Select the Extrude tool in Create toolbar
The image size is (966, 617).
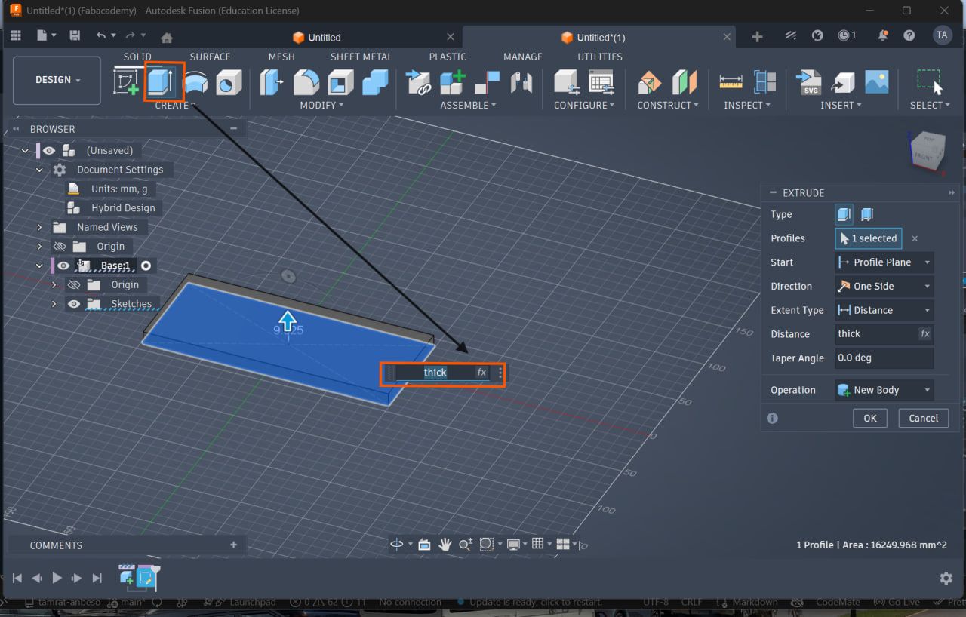tap(163, 82)
